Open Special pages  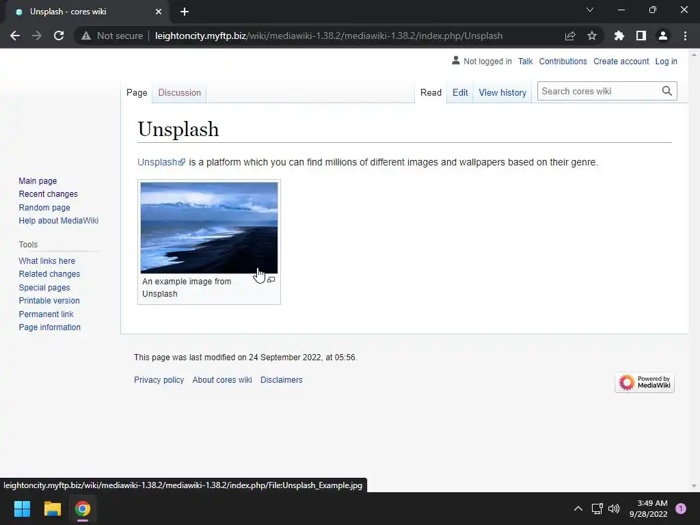pos(44,288)
